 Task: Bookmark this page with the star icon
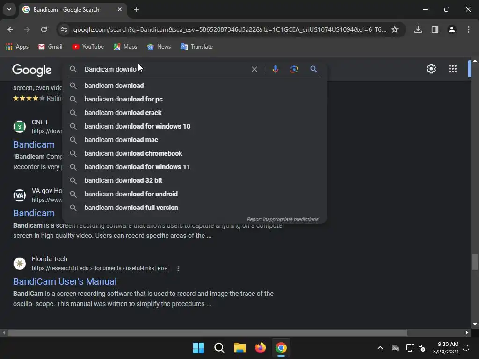click(395, 29)
